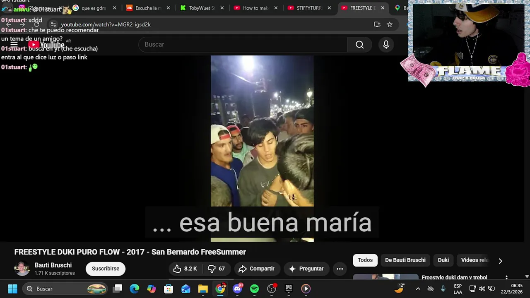Select the Todos filter chip

coord(365,260)
